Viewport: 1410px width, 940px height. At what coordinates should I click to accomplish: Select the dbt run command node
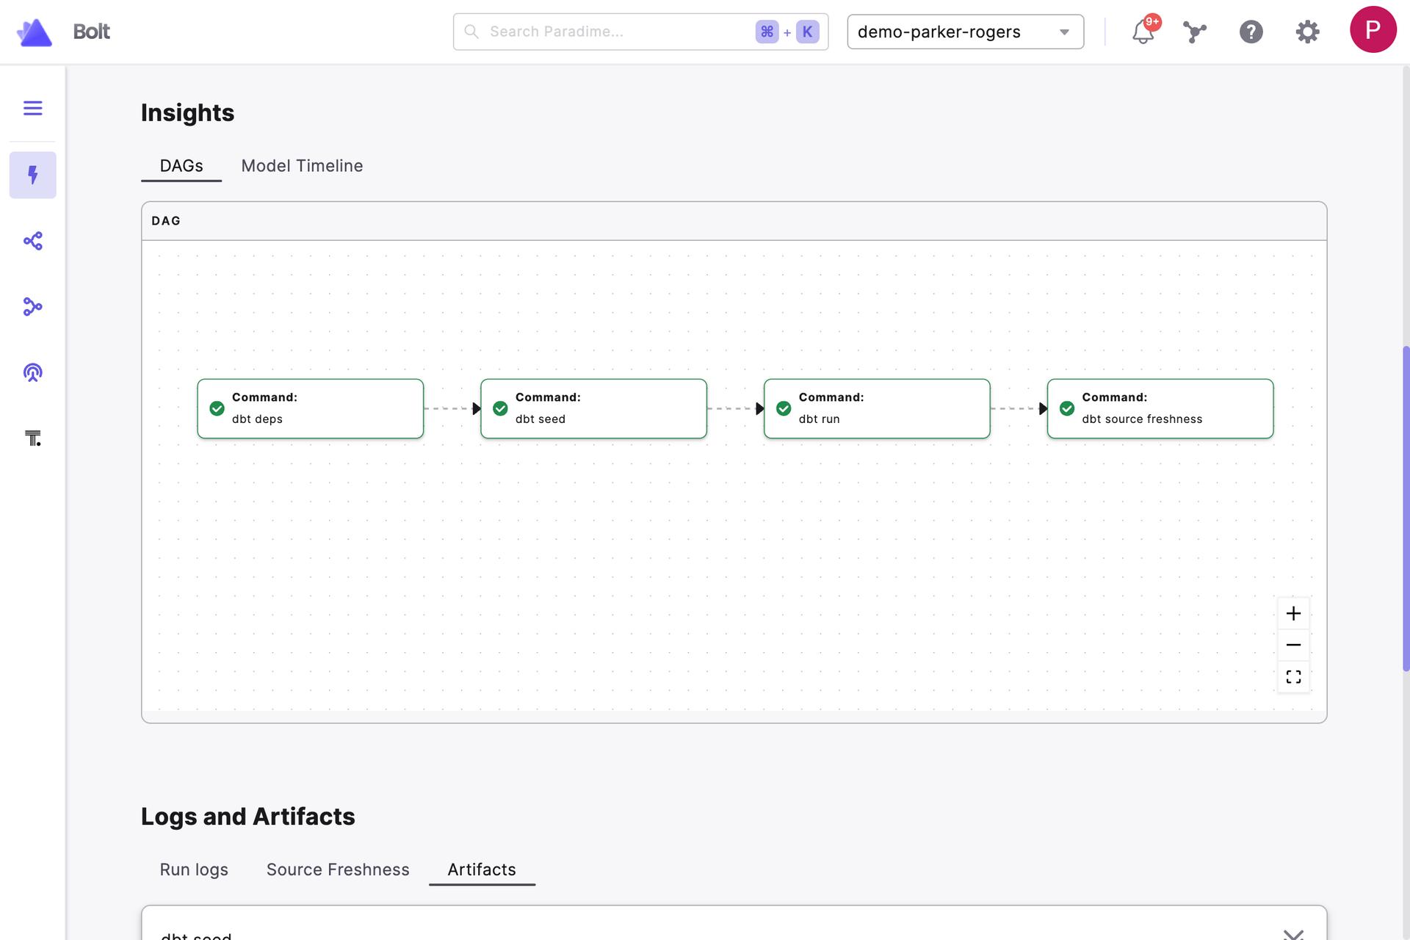877,408
